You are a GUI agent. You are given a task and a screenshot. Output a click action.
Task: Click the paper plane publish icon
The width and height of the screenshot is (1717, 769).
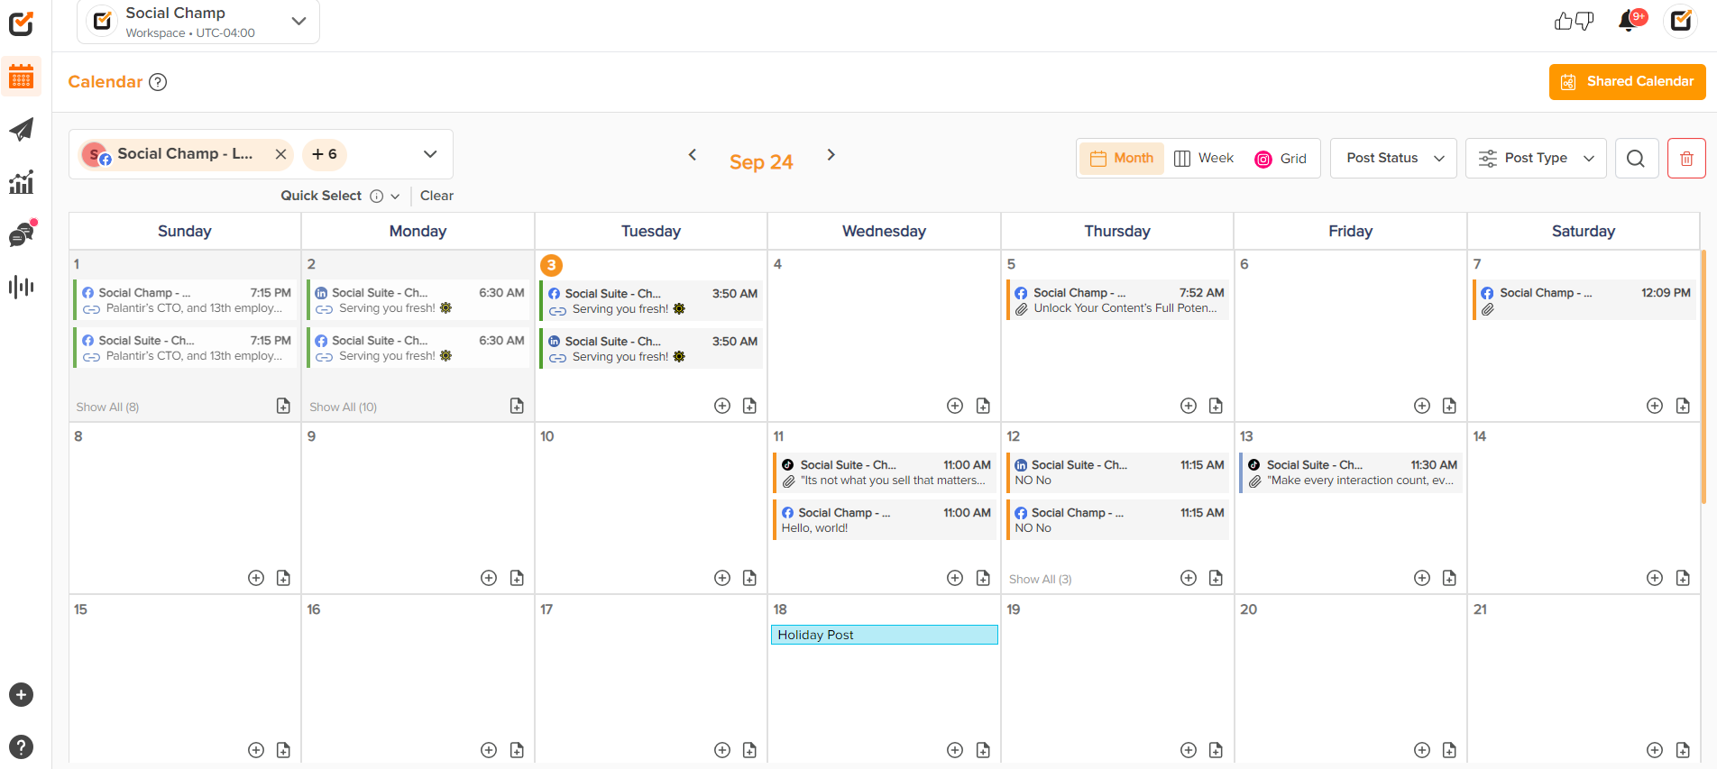click(x=22, y=130)
